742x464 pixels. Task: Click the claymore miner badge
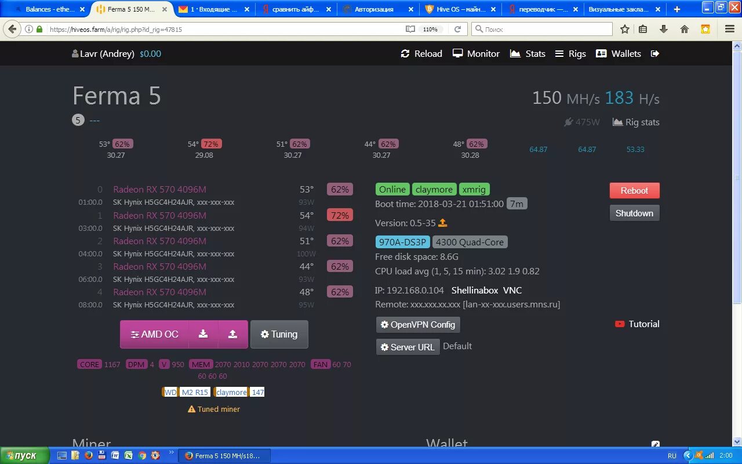(x=434, y=189)
